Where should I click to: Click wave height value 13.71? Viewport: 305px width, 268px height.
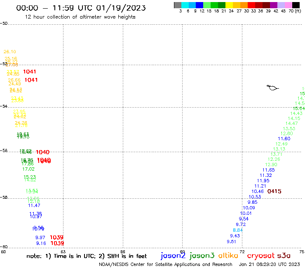pos(277,154)
